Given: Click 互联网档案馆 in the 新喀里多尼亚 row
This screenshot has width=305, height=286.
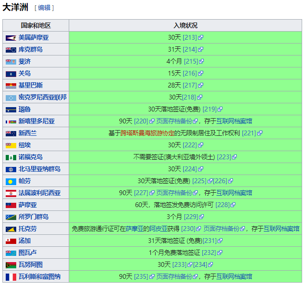Looking at the screenshot, I should [234, 121].
